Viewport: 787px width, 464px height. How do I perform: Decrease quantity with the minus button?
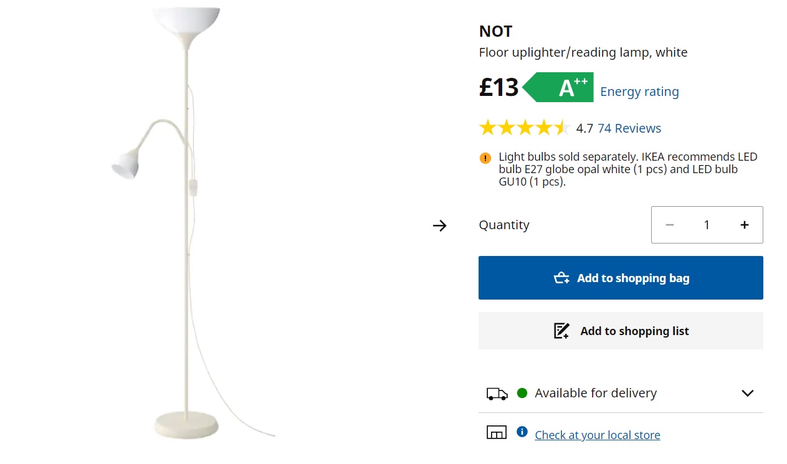(670, 225)
